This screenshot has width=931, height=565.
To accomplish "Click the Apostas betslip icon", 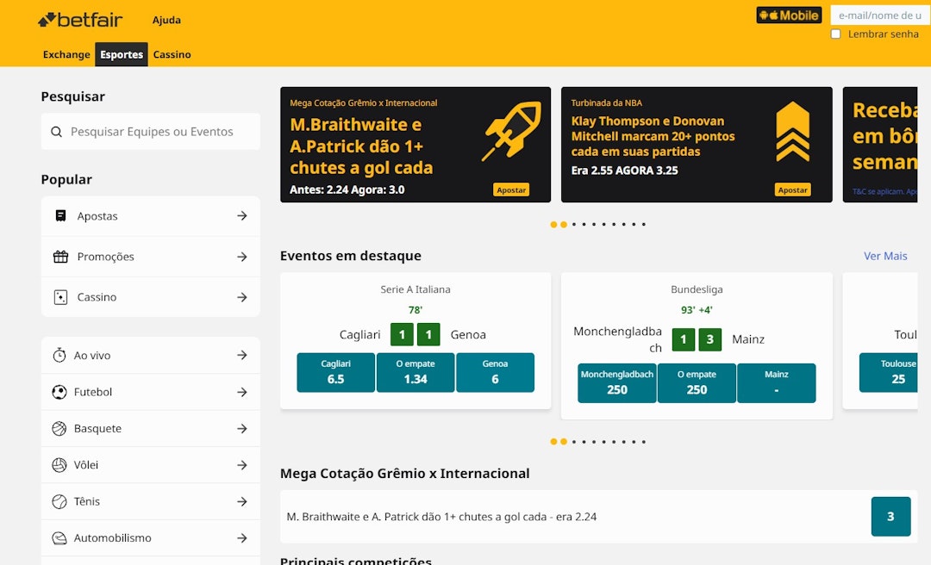I will 60,215.
